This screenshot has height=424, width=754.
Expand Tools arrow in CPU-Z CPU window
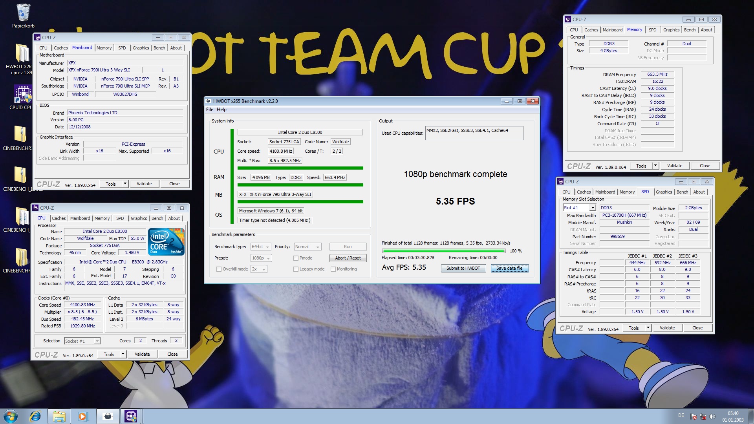pos(123,354)
